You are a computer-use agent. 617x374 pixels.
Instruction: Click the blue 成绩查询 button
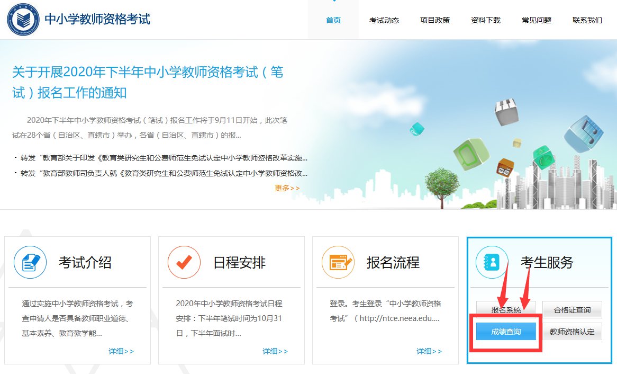click(506, 332)
